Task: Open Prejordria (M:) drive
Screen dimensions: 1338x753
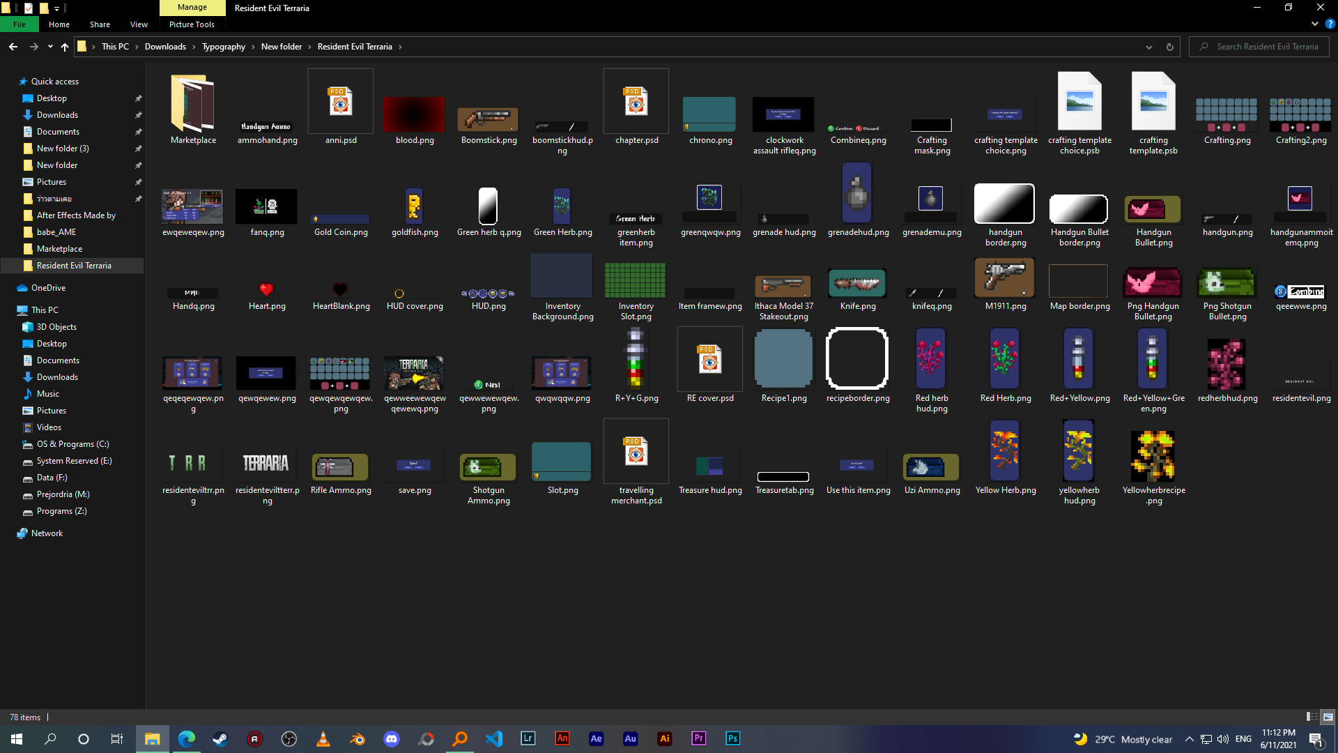Action: (63, 494)
